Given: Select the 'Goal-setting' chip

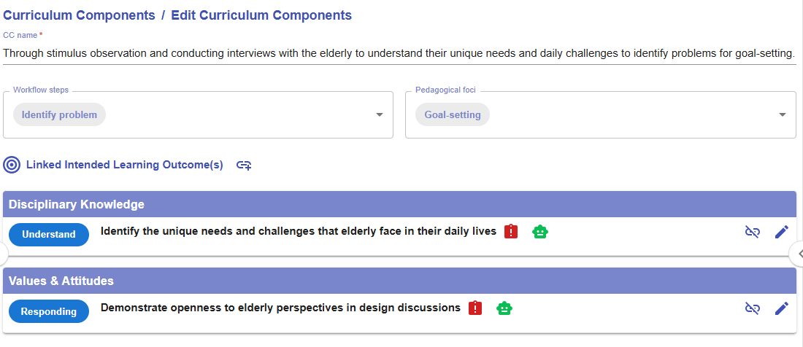Looking at the screenshot, I should tap(453, 115).
